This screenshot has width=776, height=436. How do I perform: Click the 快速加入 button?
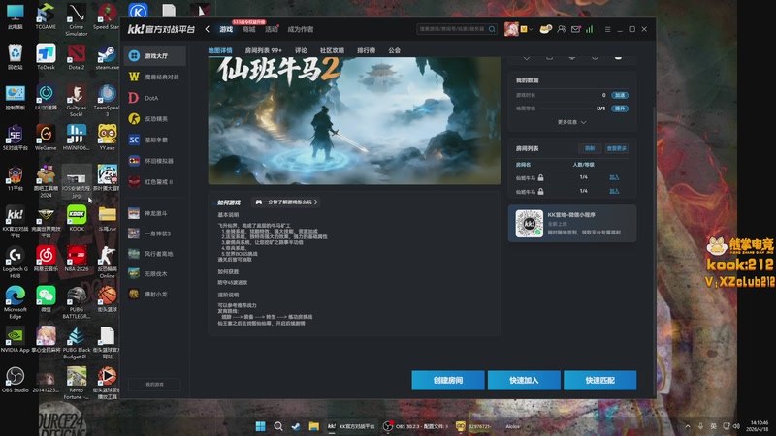pos(524,380)
